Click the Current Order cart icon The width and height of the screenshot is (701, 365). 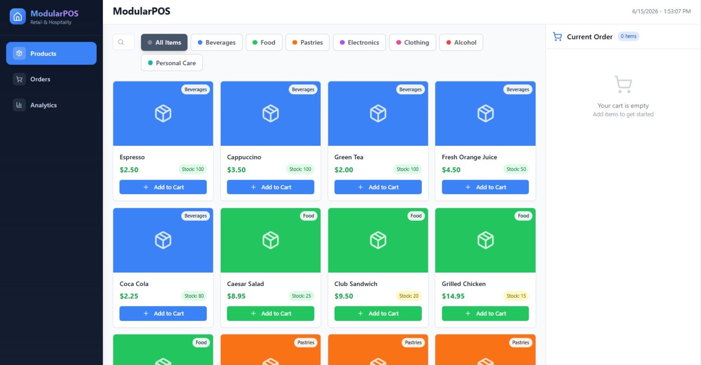(x=557, y=37)
